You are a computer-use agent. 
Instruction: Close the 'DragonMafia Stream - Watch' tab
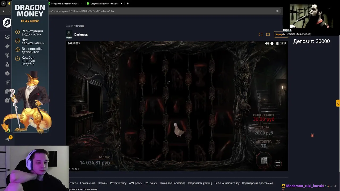click(82, 3)
